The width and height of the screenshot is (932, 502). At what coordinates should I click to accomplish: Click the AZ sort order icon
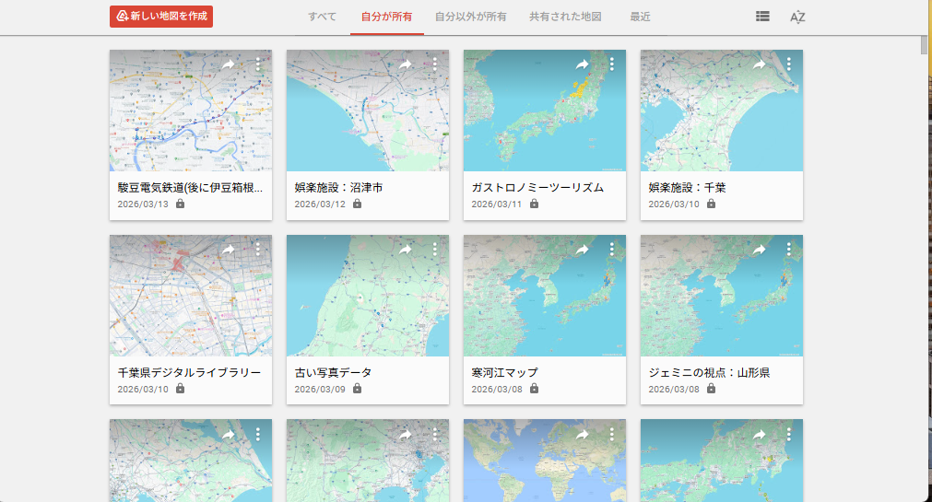click(797, 17)
